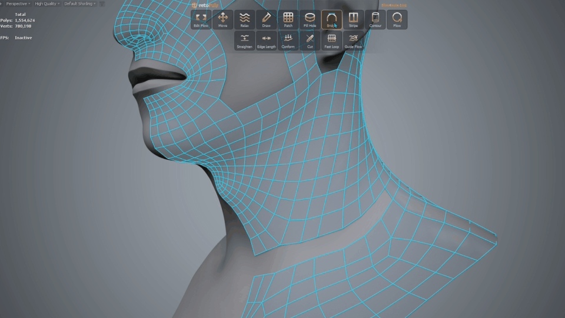The height and width of the screenshot is (318, 565).
Task: Choose the Conform tool
Action: [x=288, y=41]
